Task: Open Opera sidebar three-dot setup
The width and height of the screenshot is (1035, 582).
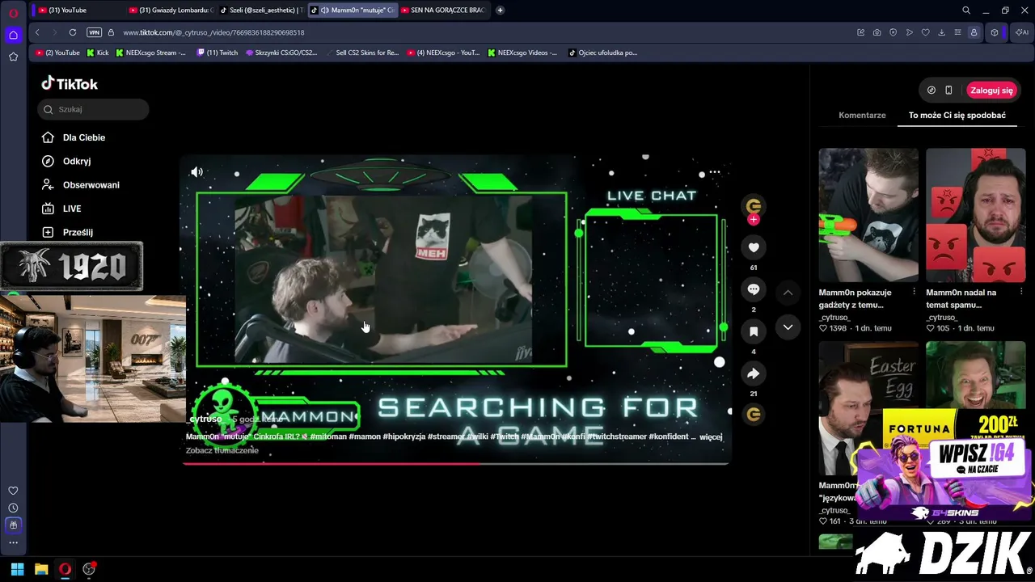Action: coord(13,542)
